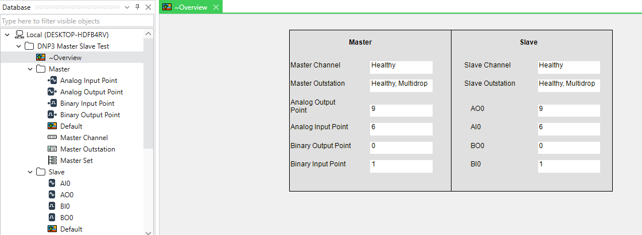Collapse the Master folder chevron
The image size is (642, 235).
click(x=30, y=69)
